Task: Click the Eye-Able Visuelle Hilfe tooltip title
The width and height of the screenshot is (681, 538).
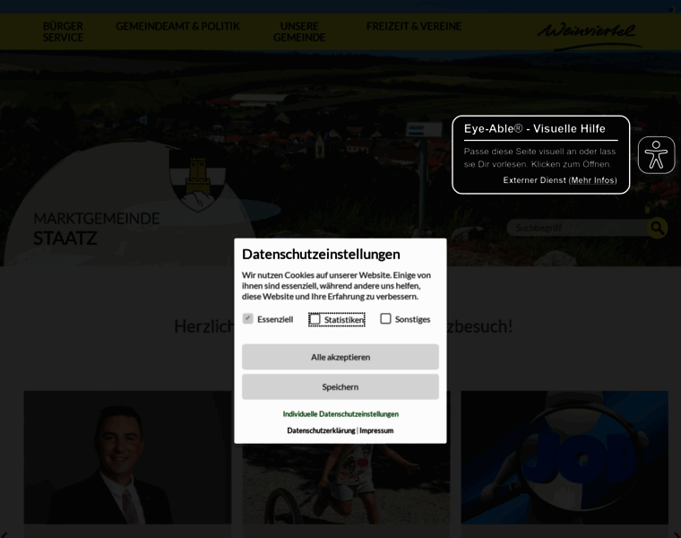Action: click(535, 128)
